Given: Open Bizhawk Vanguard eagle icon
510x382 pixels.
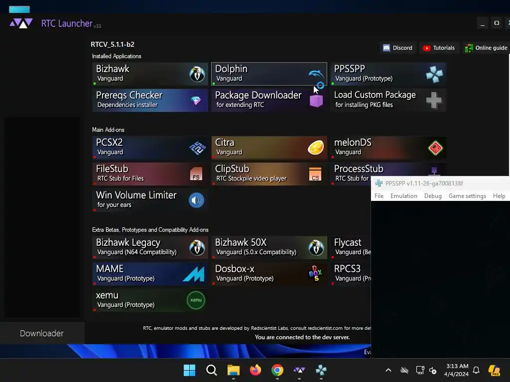Looking at the screenshot, I should click(197, 74).
